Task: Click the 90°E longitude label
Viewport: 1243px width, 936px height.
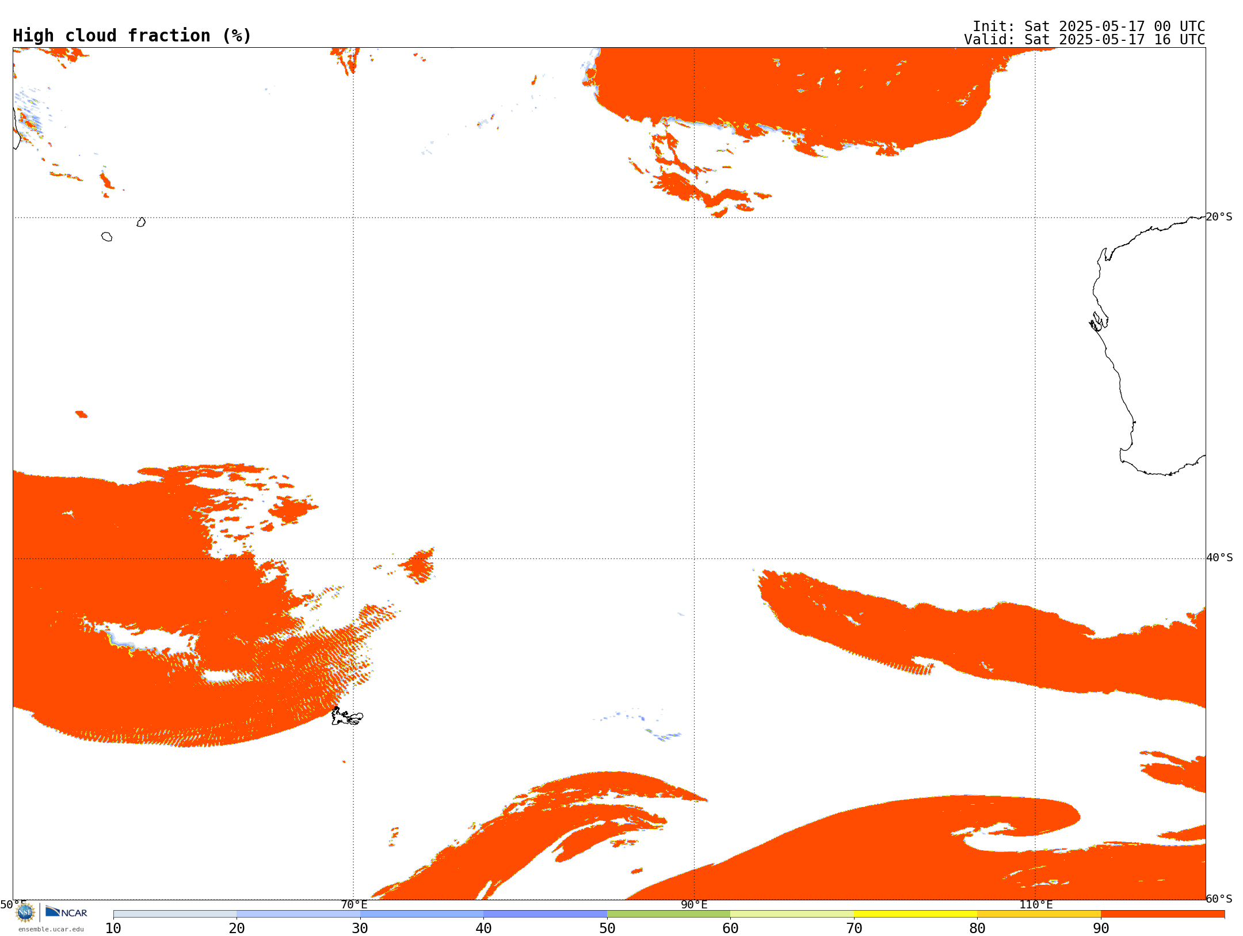Action: pos(694,904)
